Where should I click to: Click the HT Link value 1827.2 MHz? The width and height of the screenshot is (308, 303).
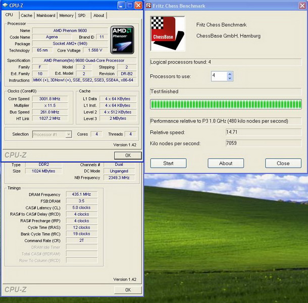(x=50, y=118)
